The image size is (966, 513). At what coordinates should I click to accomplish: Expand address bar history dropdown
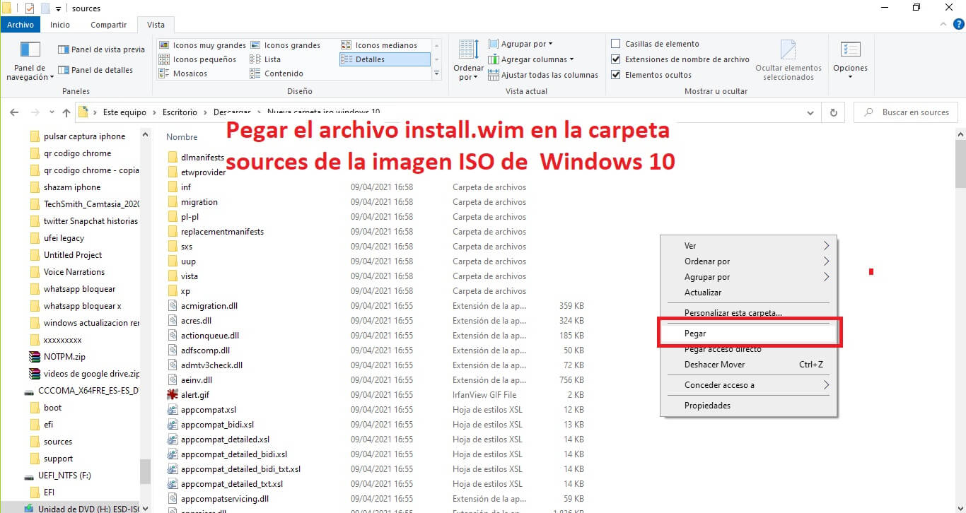[x=810, y=112]
